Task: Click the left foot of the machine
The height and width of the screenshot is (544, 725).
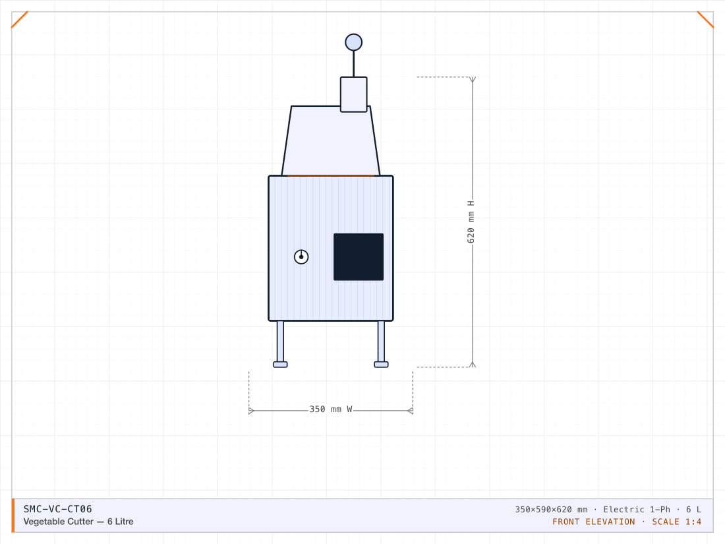Action: click(x=280, y=365)
